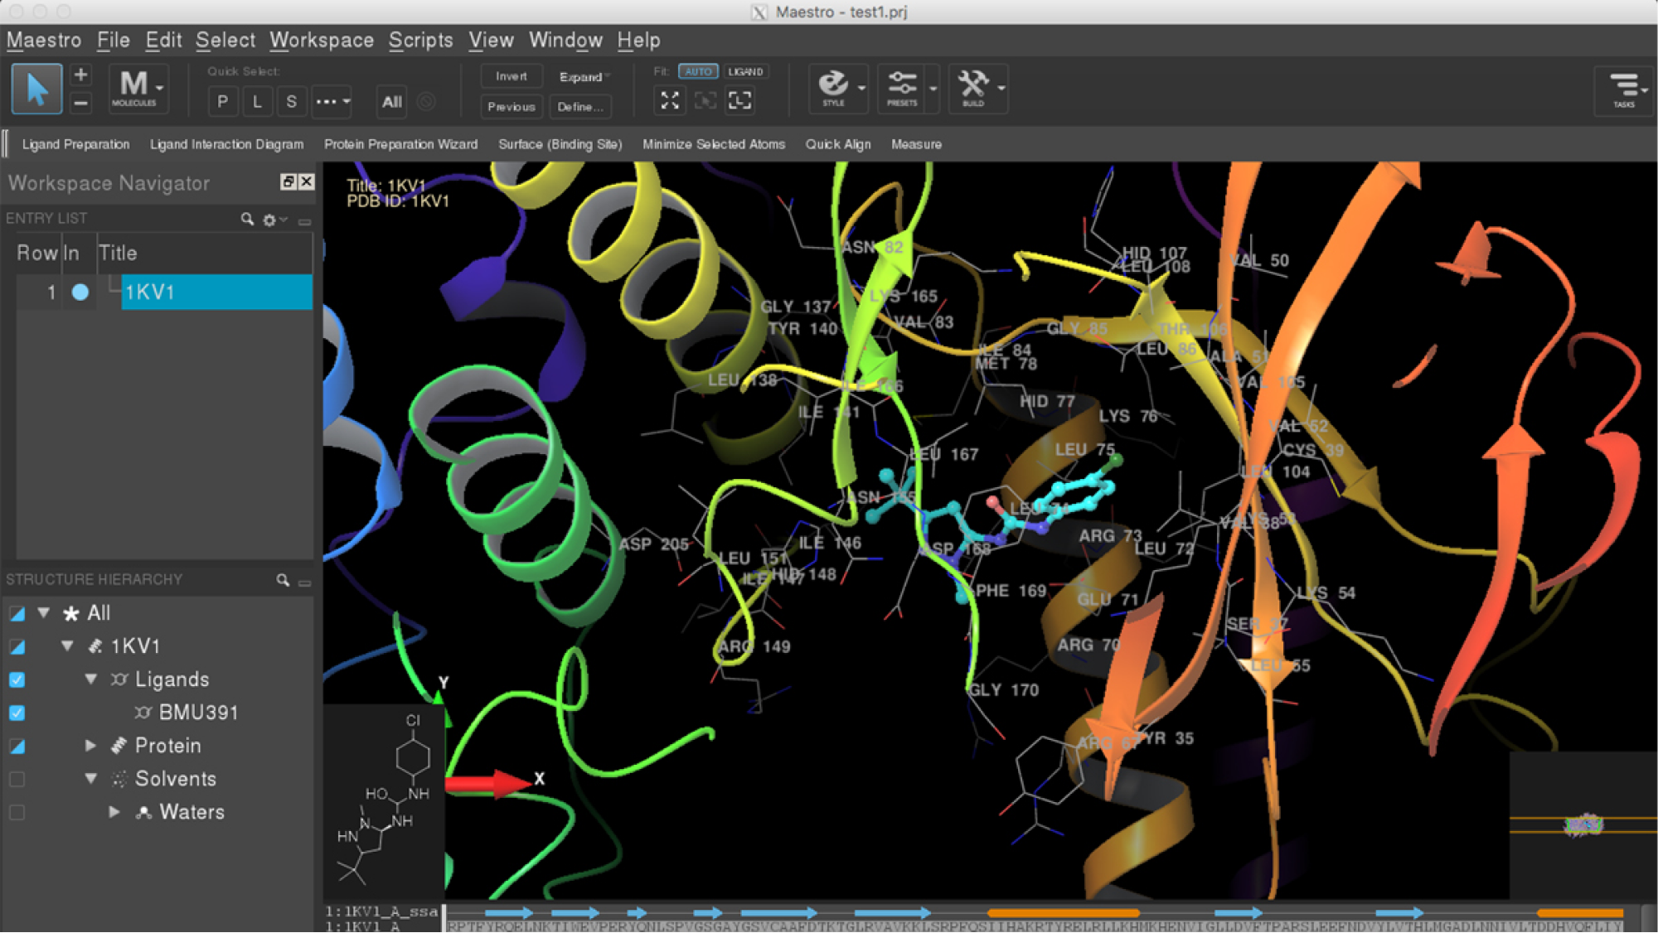Expand the Waters tree node
The height and width of the screenshot is (933, 1658).
pos(114,812)
